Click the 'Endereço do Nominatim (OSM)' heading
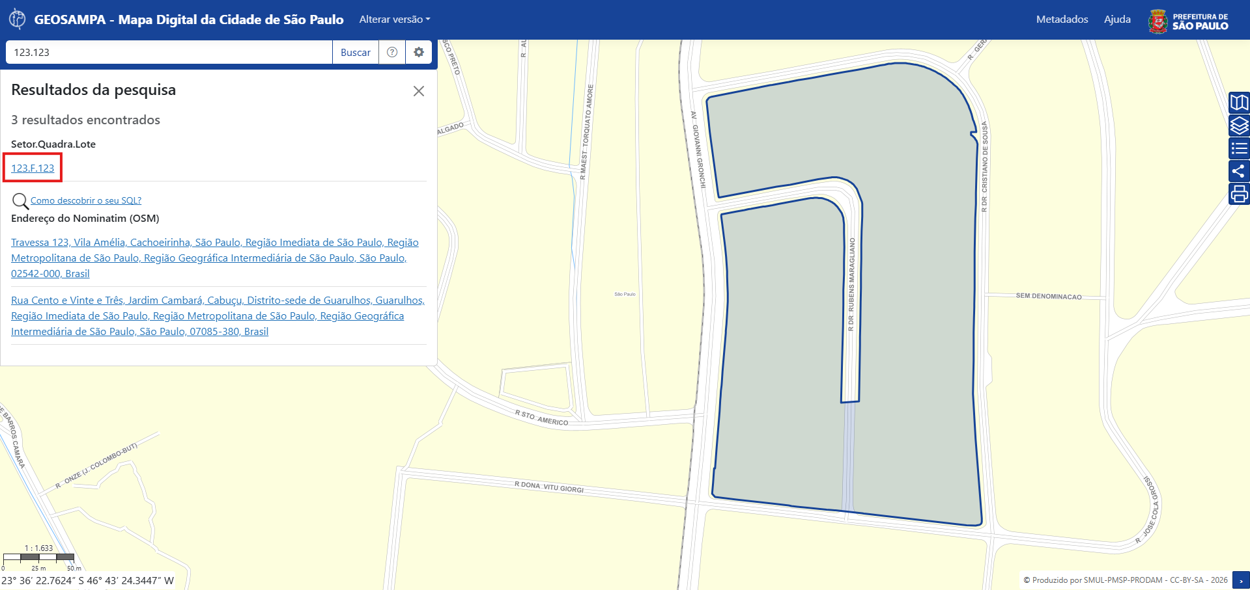 click(x=85, y=219)
